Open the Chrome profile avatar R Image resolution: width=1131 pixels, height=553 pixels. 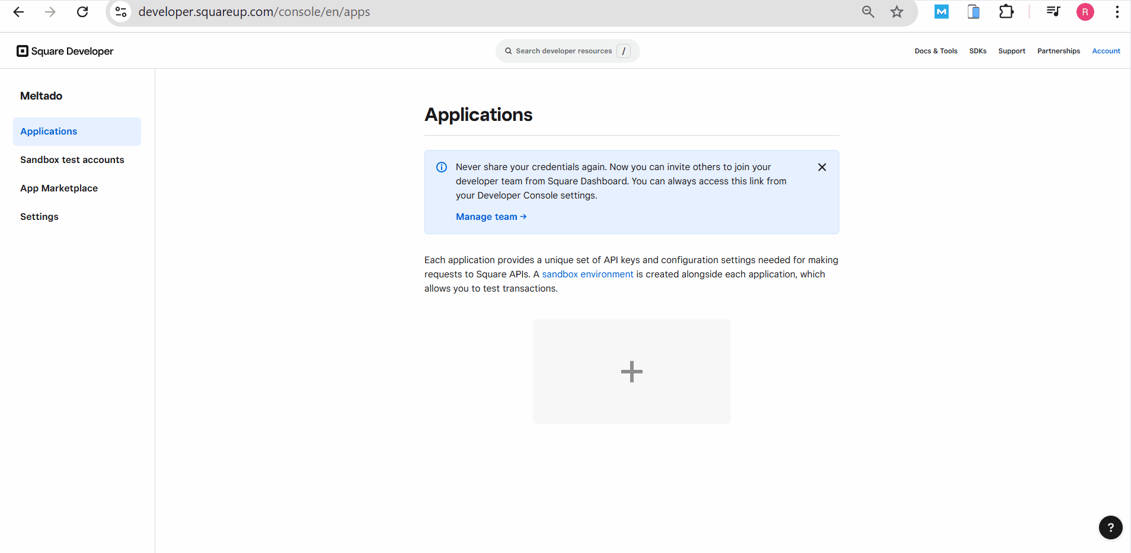[1085, 12]
